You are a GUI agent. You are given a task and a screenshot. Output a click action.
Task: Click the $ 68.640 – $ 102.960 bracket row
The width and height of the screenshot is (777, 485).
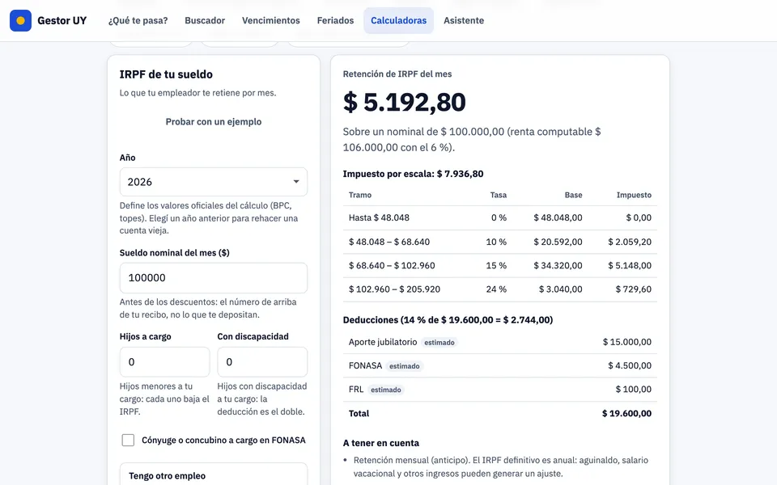(500, 266)
